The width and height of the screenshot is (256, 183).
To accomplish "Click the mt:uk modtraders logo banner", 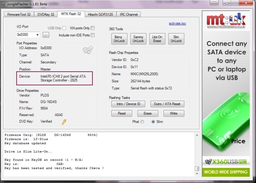I will (226, 21).
